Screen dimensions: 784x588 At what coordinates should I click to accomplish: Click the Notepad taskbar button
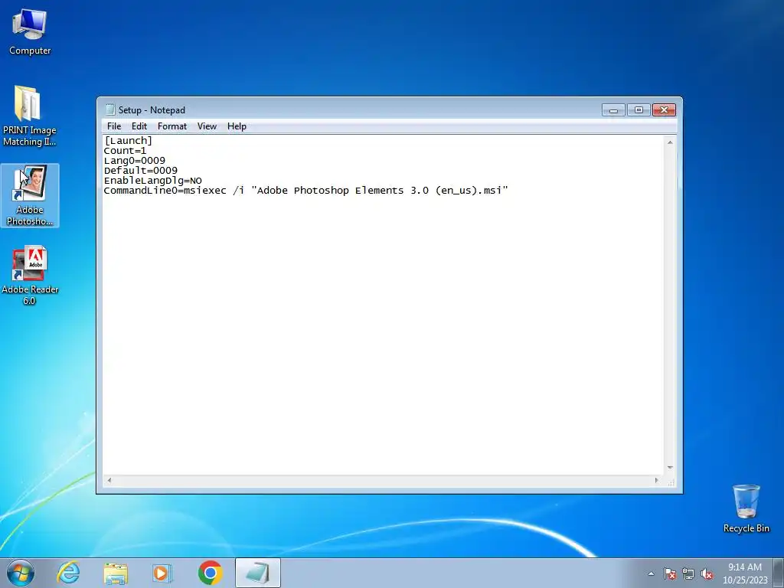(257, 573)
